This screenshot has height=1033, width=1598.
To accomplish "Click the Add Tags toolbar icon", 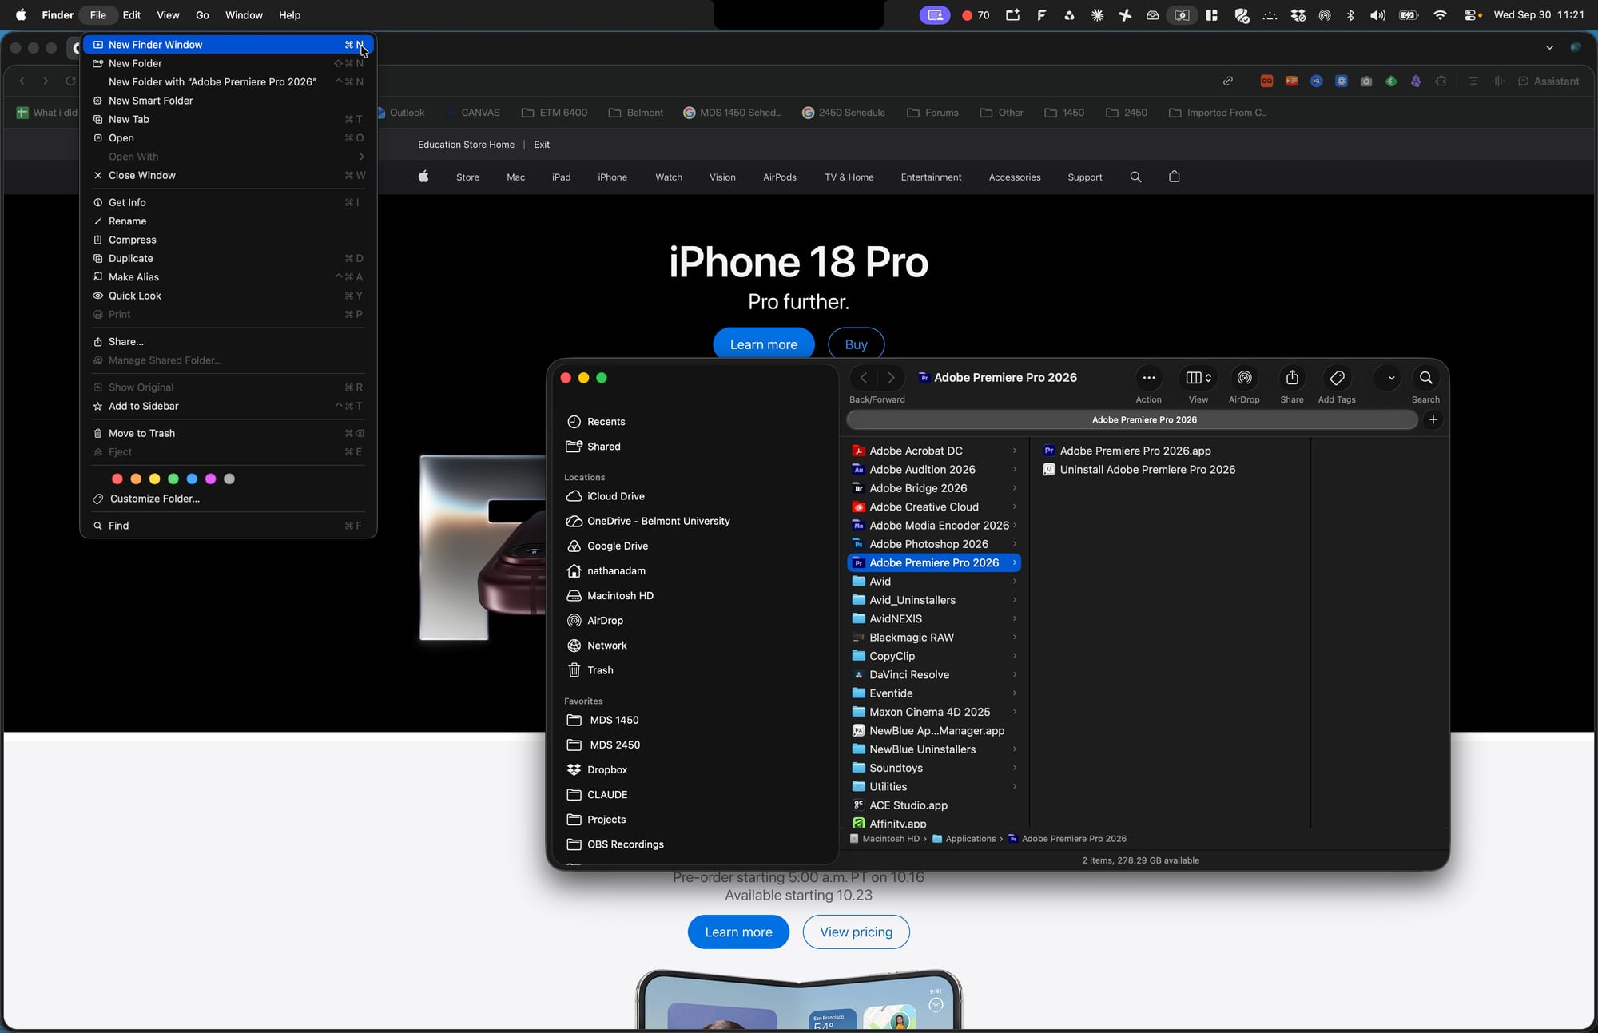I will (1337, 378).
